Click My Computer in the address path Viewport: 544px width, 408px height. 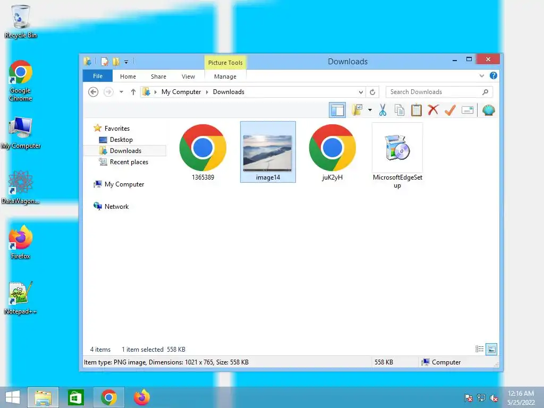(181, 92)
